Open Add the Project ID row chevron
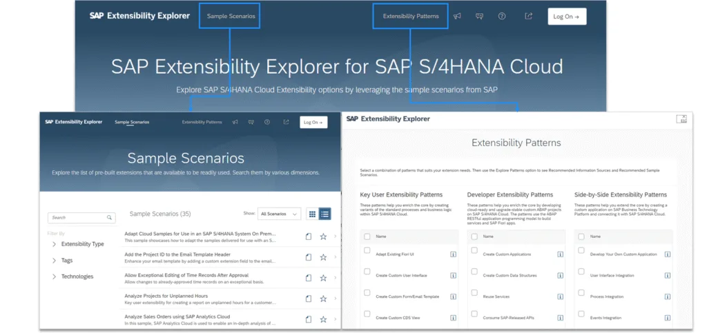This screenshot has height=333, width=707. click(x=336, y=257)
